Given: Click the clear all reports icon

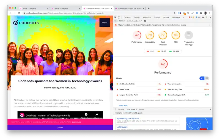Looking at the screenshot, I should click(145, 21).
